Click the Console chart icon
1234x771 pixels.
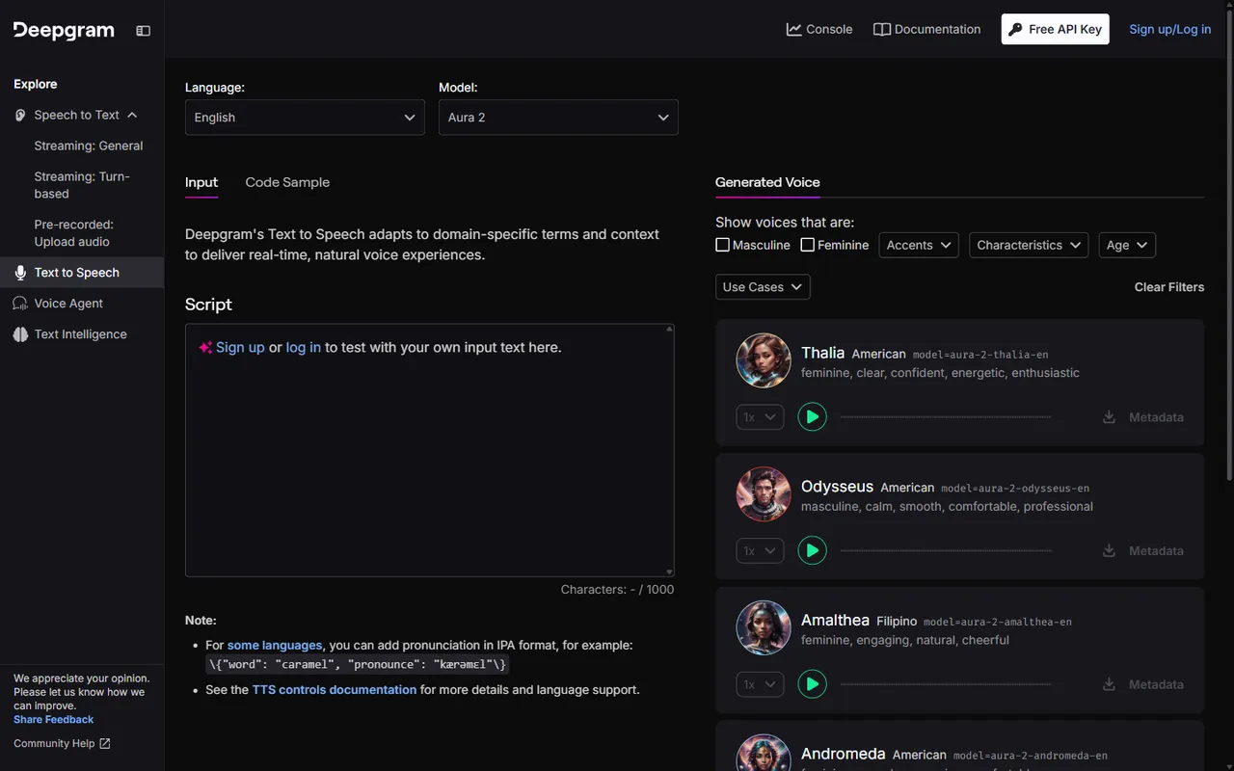794,29
